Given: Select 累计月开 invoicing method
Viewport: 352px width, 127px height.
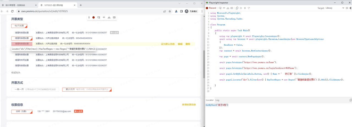Looking at the screenshot, I should click(87, 89).
